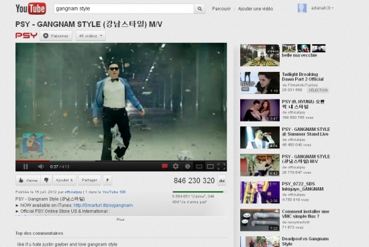
Task: Open PSY_0722_SBS Inkigayo thumbnail
Action: click(x=260, y=193)
